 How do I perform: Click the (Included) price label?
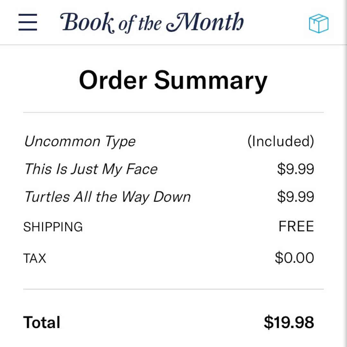(280, 141)
